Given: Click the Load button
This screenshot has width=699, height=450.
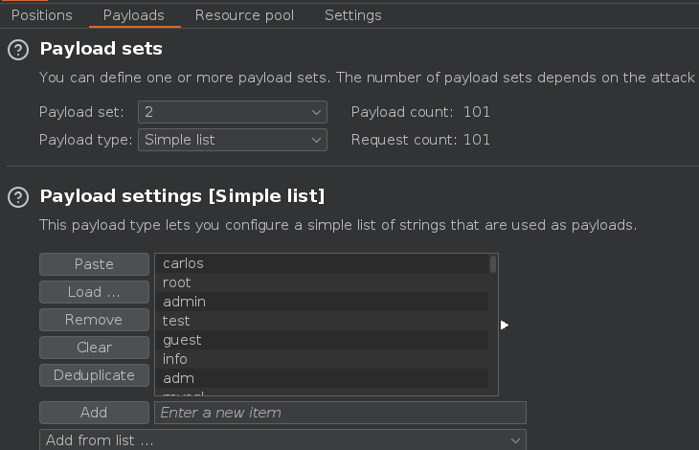Looking at the screenshot, I should point(94,292).
